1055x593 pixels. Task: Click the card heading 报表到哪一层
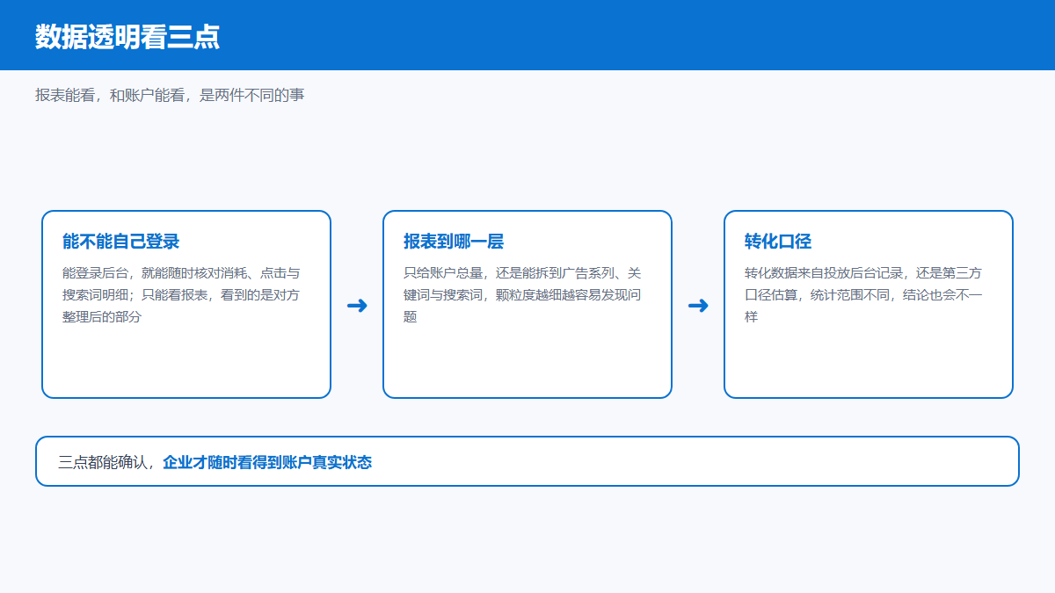click(454, 242)
